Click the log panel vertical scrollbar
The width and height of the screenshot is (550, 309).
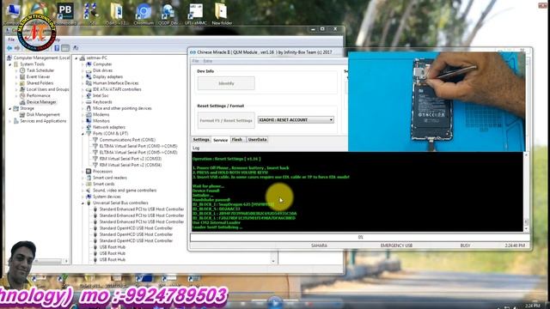[x=526, y=191]
